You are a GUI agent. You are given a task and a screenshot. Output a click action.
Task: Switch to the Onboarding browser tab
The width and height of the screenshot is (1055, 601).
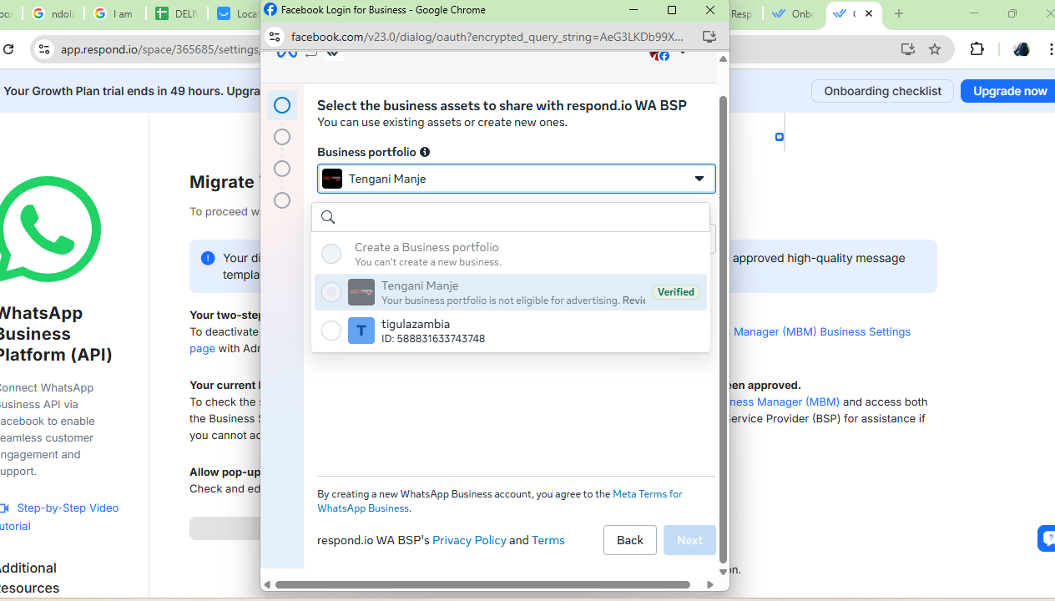[x=793, y=13]
